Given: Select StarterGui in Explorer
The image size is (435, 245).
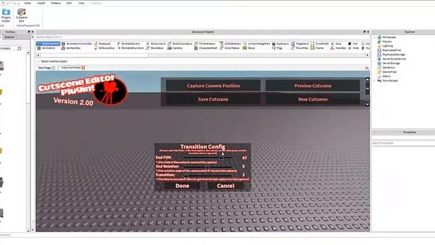Looking at the screenshot, I should click(389, 67).
